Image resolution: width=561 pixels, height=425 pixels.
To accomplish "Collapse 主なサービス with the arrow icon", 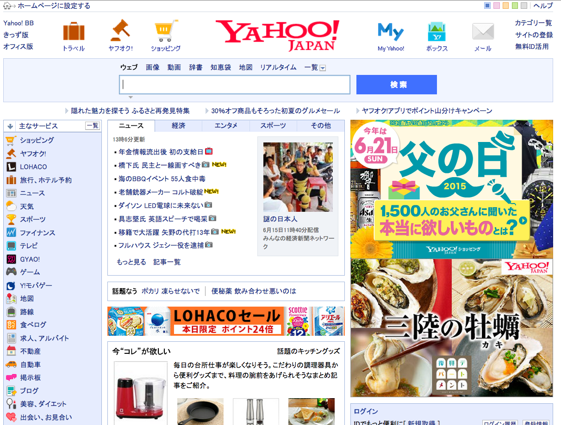I will [10, 126].
